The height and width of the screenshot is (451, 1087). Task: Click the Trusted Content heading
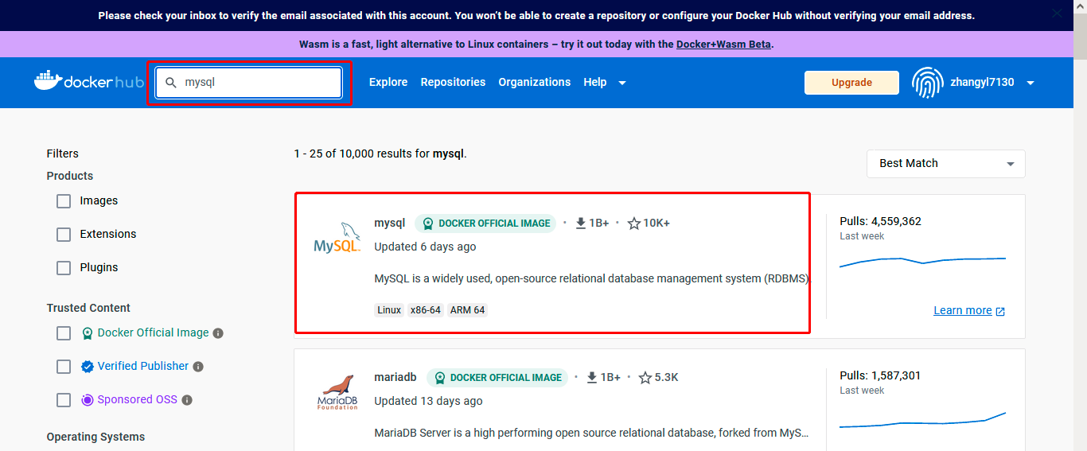[88, 309]
